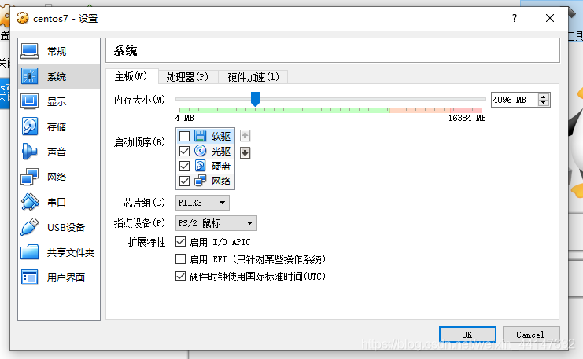This screenshot has width=583, height=359.
Task: Confirm settings with the OK button
Action: 467,335
